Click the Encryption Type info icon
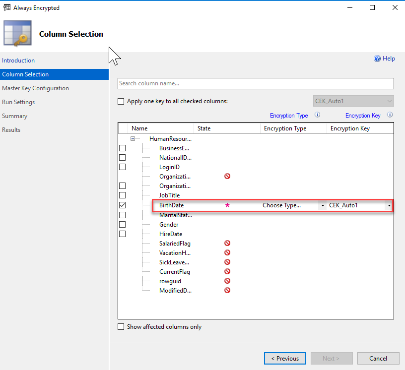 pyautogui.click(x=317, y=115)
